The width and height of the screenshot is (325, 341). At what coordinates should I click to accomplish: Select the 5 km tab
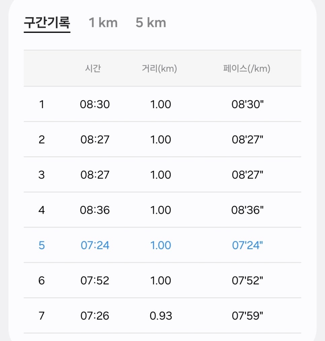[151, 23]
